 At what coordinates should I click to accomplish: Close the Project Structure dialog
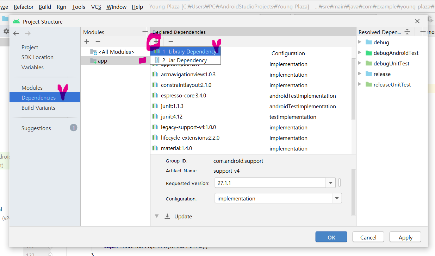(417, 21)
